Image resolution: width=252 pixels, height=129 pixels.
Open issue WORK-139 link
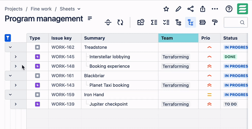pyautogui.click(x=63, y=104)
